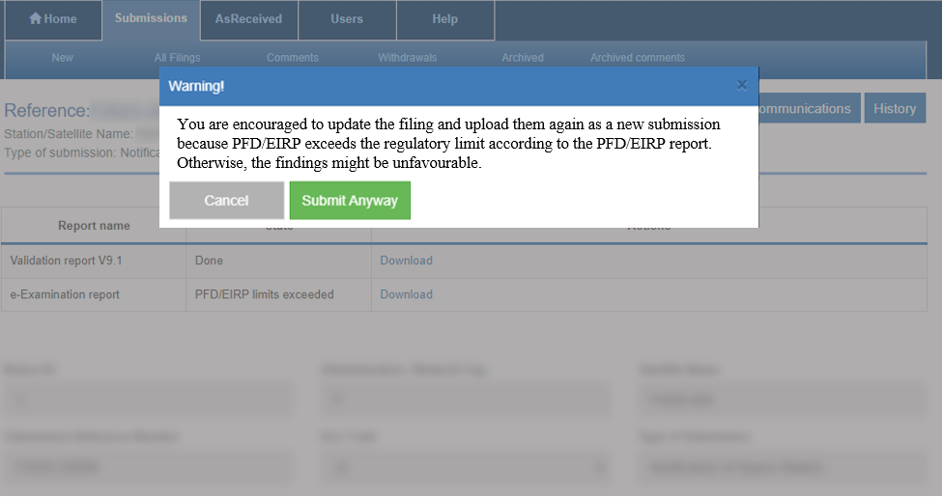The image size is (943, 497).
Task: Open the Submissions tab
Action: click(151, 19)
